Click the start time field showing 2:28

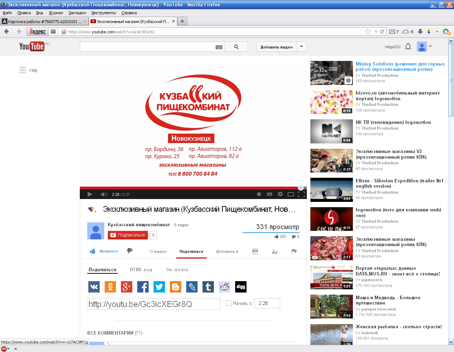(267, 303)
